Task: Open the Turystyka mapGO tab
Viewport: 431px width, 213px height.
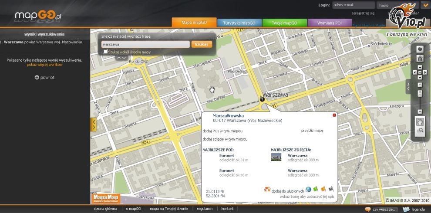Action: [239, 23]
